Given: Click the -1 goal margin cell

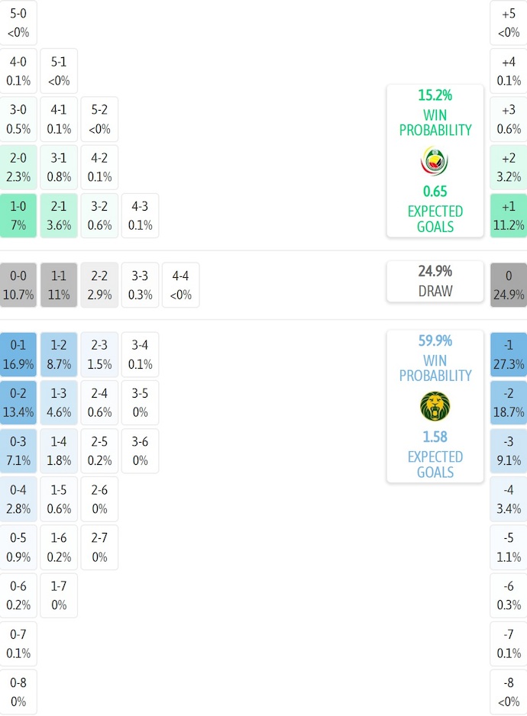Looking at the screenshot, I should (509, 355).
